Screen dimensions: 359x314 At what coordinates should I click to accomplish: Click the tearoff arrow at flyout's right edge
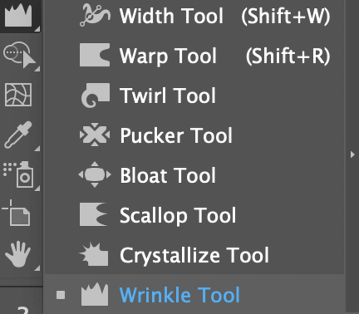click(x=353, y=154)
